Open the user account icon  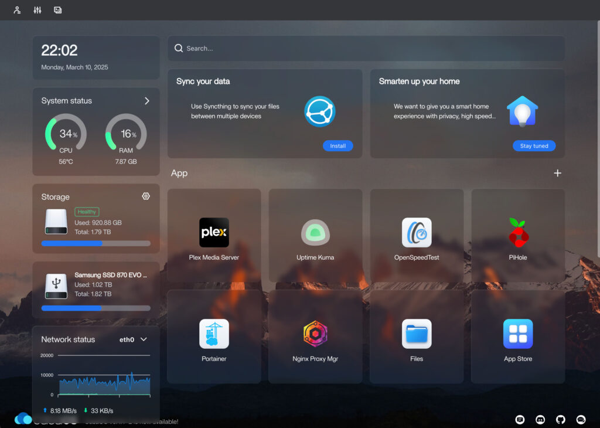(16, 10)
